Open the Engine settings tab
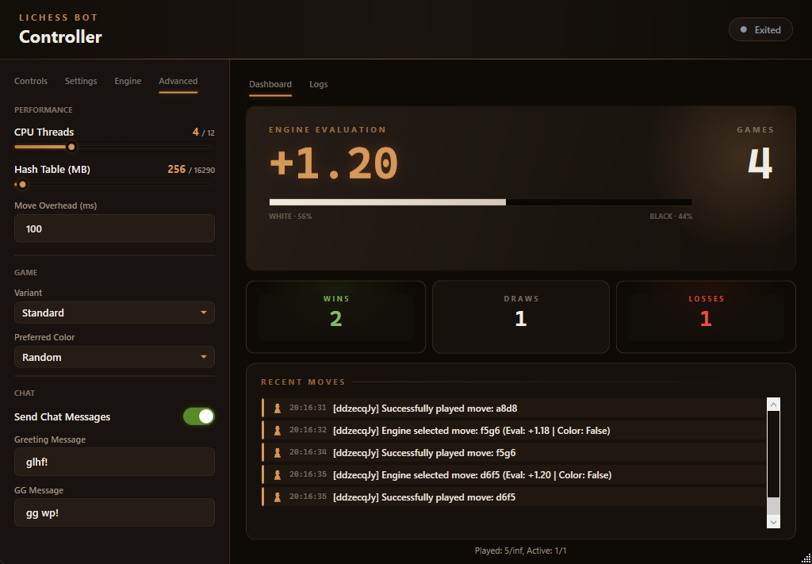This screenshot has width=812, height=564. [128, 80]
